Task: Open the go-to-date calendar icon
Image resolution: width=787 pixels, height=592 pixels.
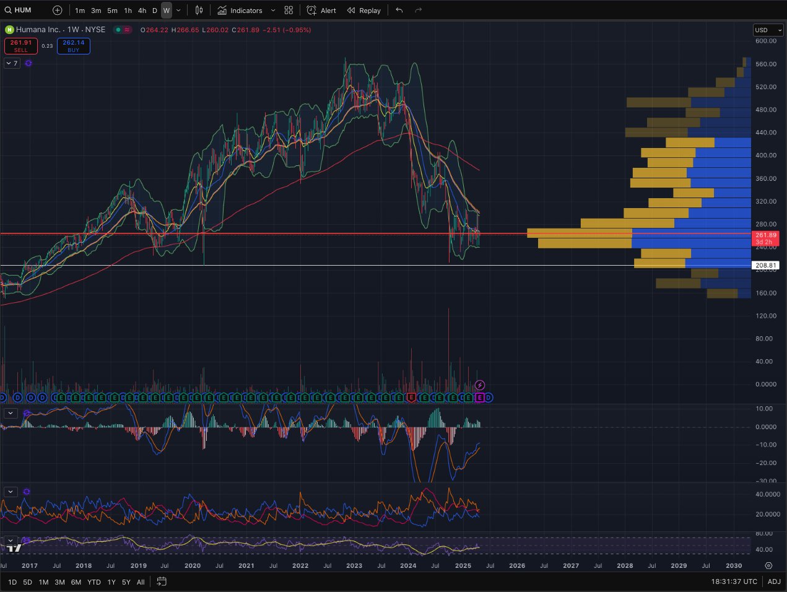Action: pyautogui.click(x=162, y=581)
